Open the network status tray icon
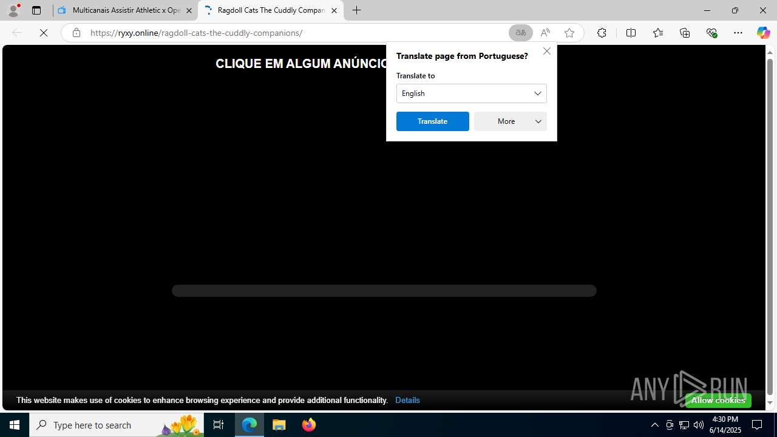 pos(684,425)
